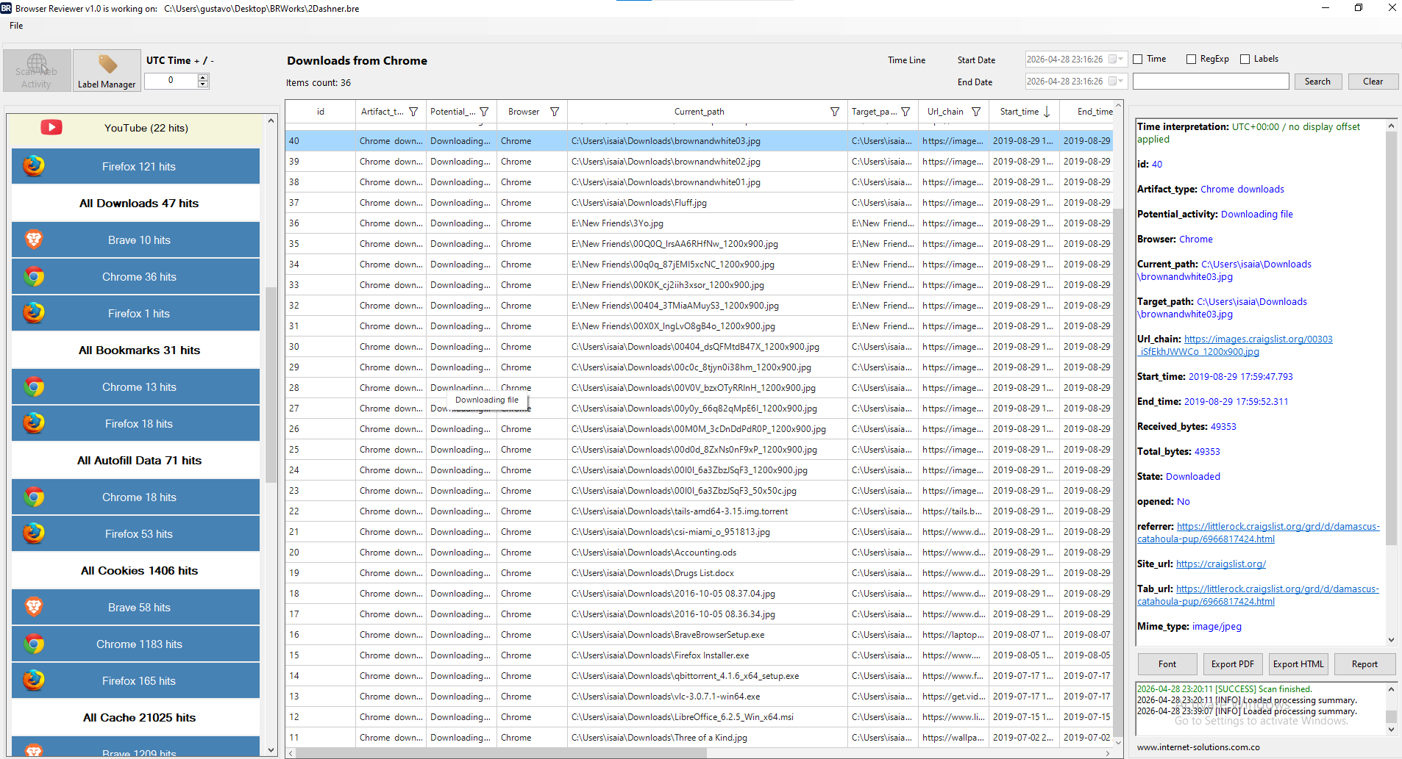Filter the Current_path column

(835, 112)
